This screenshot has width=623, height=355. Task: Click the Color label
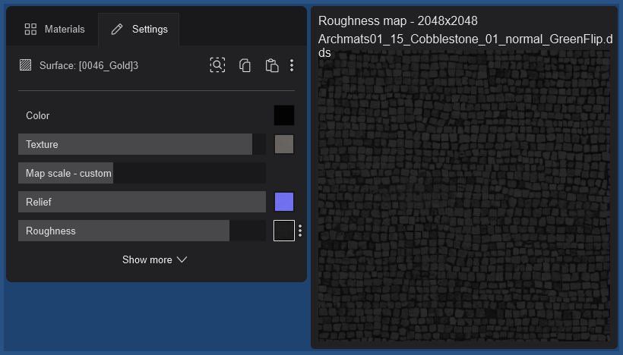38,115
